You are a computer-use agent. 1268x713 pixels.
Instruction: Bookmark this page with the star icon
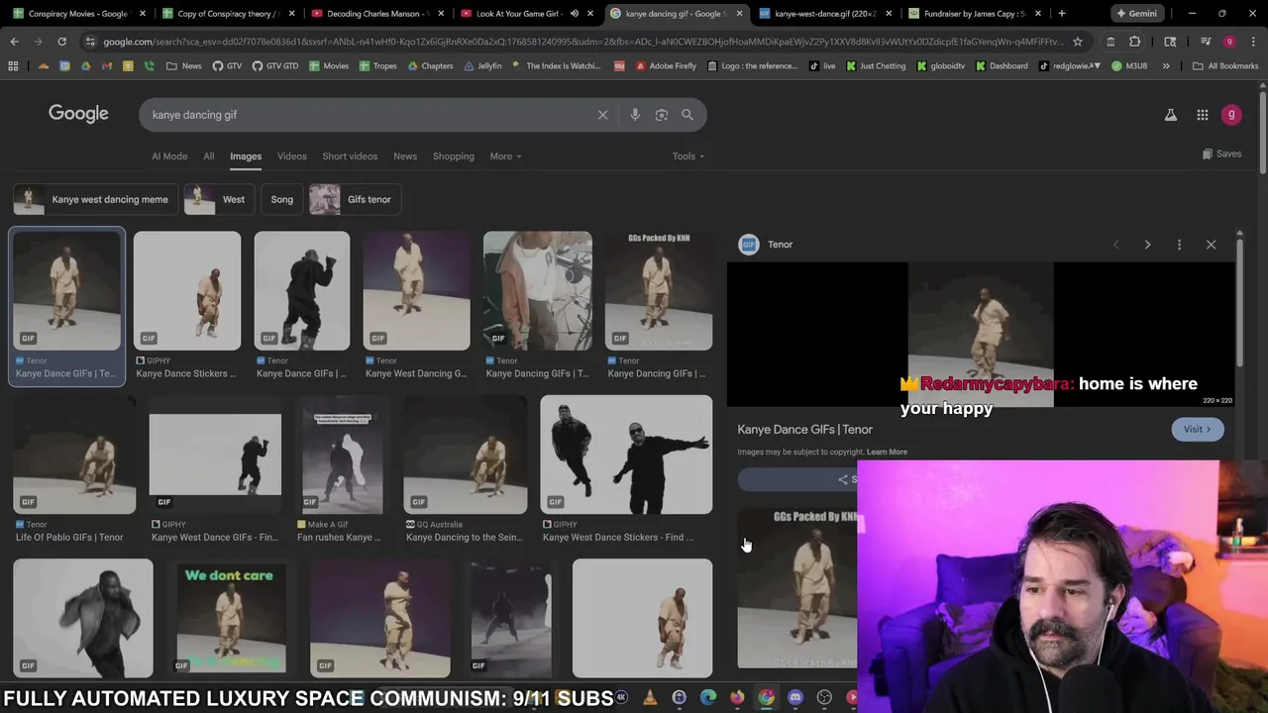tap(1078, 42)
